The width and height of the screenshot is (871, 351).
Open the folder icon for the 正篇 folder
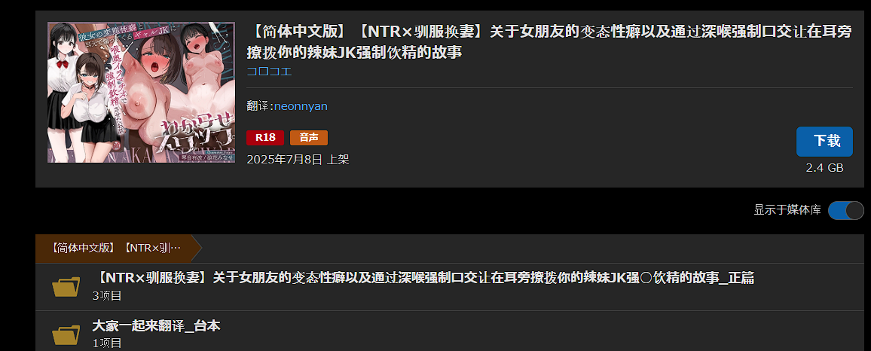coord(66,286)
